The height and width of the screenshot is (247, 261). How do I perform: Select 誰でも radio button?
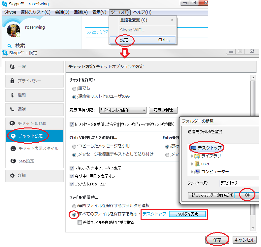[x=74, y=89]
